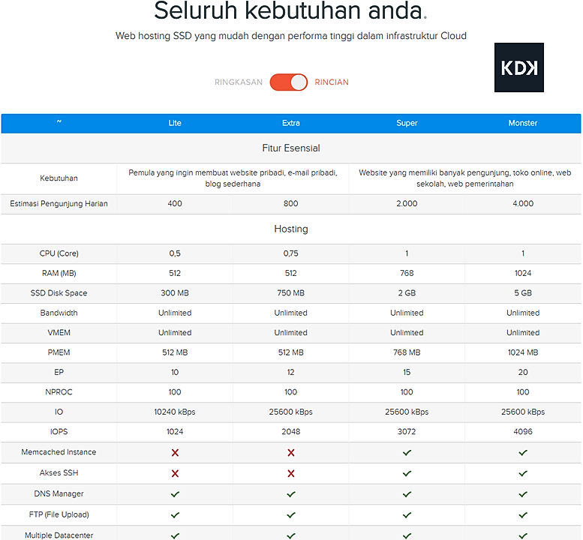Click the '768' RAM value
This screenshot has height=540, width=583.
[407, 273]
